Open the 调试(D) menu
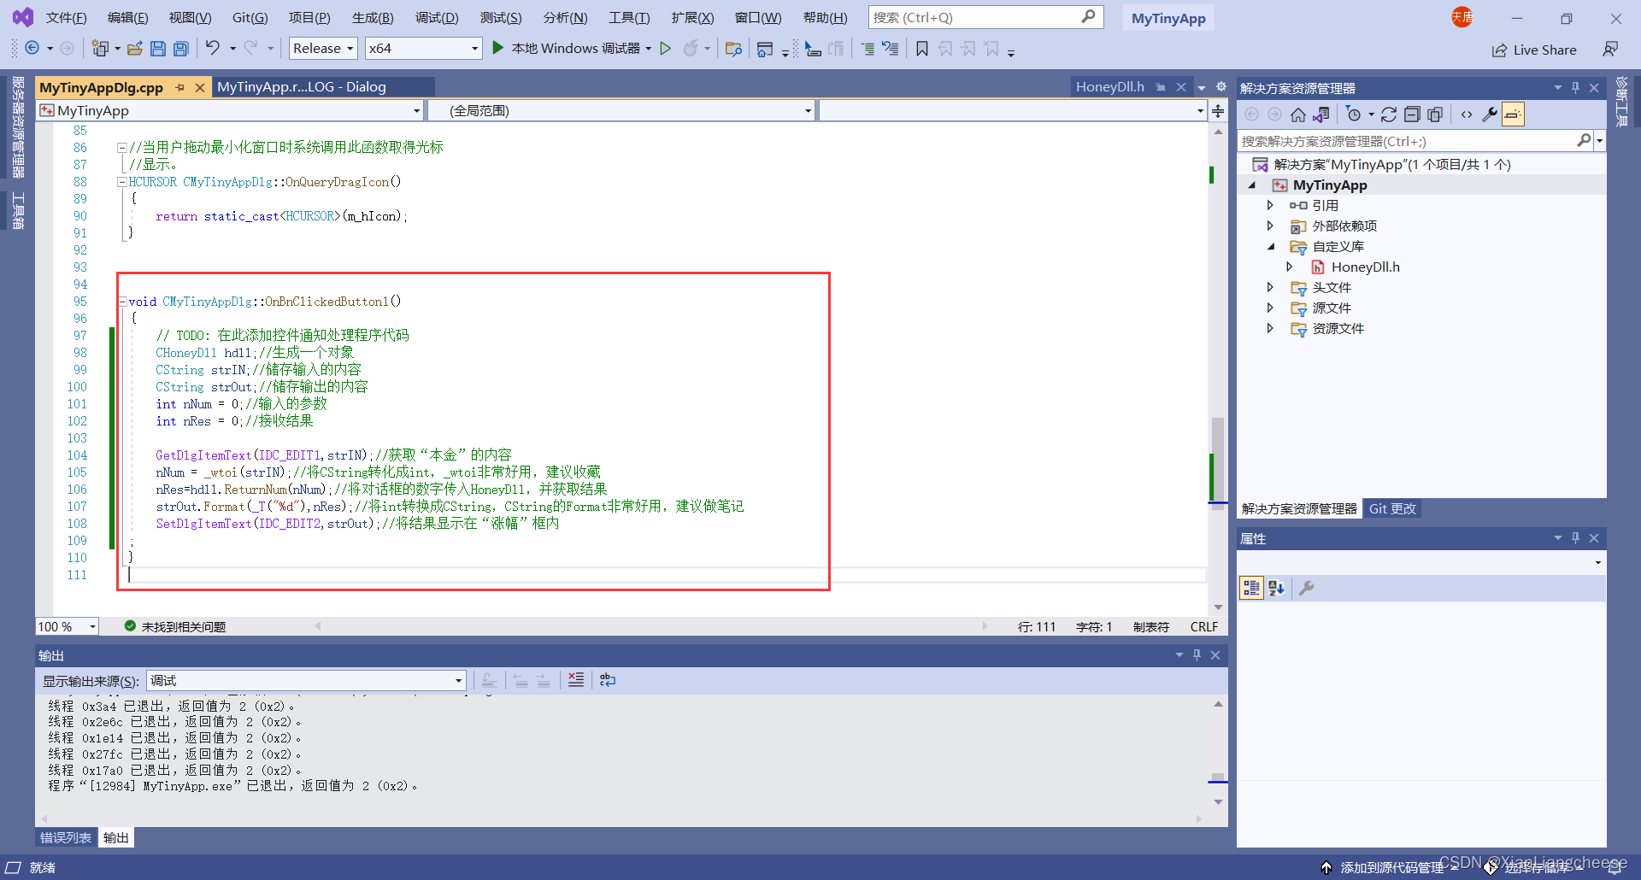Viewport: 1641px width, 880px height. [437, 17]
